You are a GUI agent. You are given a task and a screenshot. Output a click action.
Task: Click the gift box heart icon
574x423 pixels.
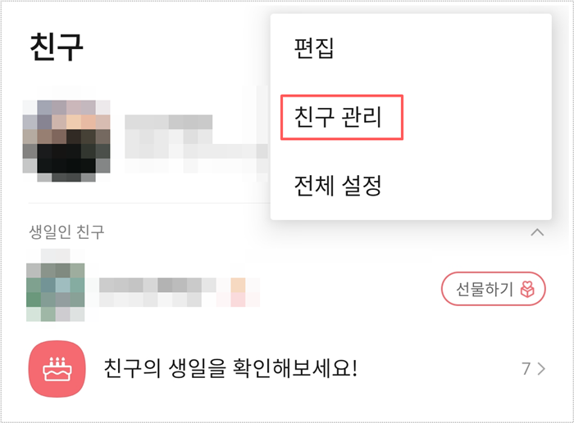(527, 289)
